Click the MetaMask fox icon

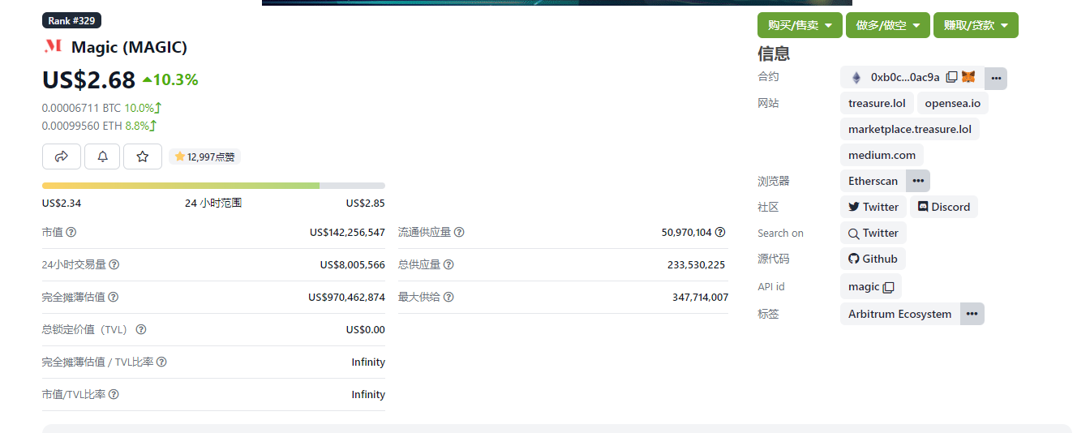(x=968, y=77)
